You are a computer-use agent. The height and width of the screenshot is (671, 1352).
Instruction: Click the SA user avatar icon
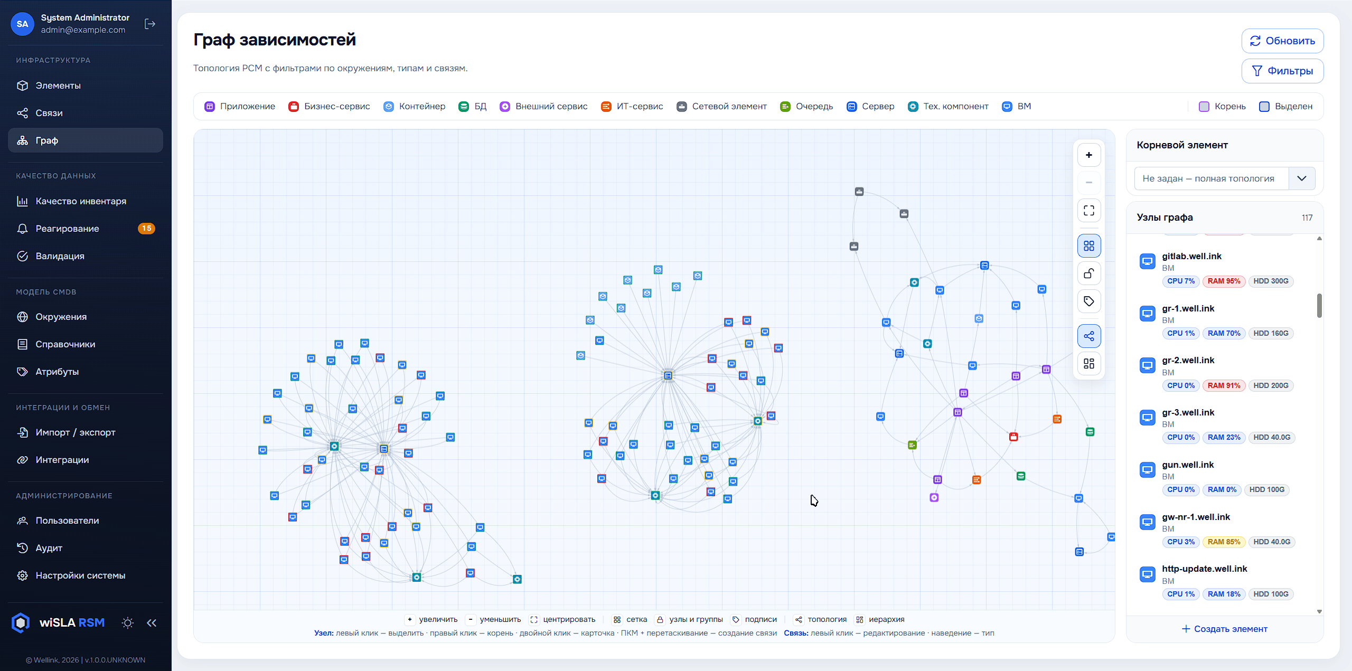pos(22,24)
